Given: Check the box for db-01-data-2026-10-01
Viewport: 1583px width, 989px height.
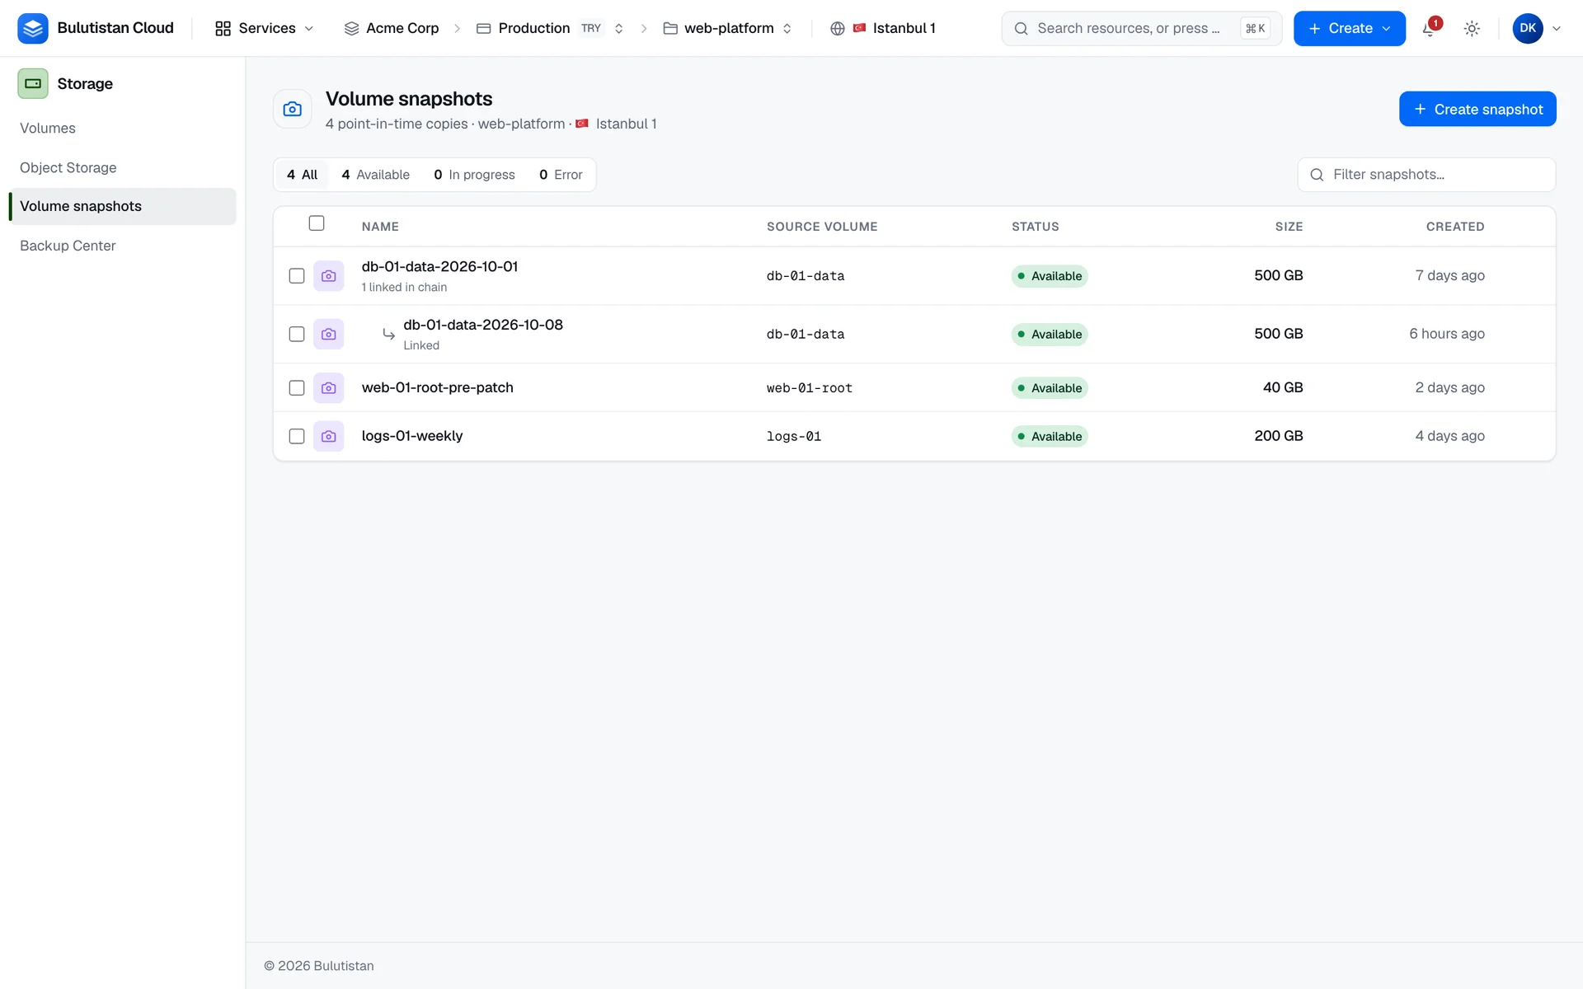Looking at the screenshot, I should coord(297,276).
